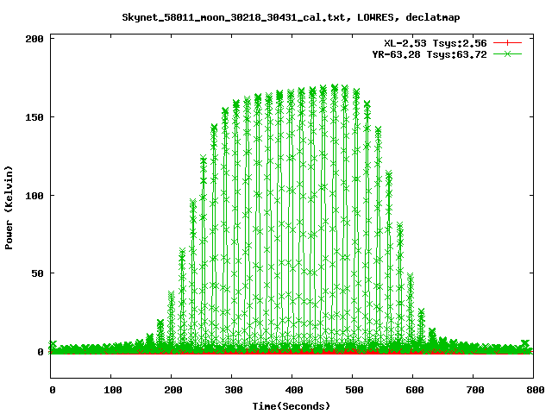This screenshot has height=414, width=552.
Task: Click the 0 x-axis tick label
Action: coord(53,390)
